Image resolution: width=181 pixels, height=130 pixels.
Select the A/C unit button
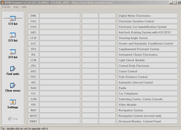33,43
